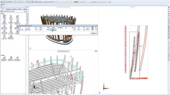Select the Dimension View tool

[x=11, y=22]
